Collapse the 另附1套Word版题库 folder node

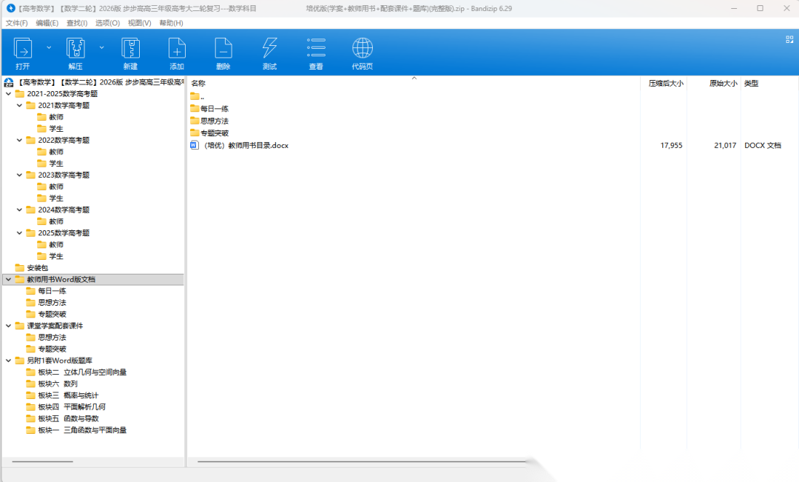[x=8, y=361]
